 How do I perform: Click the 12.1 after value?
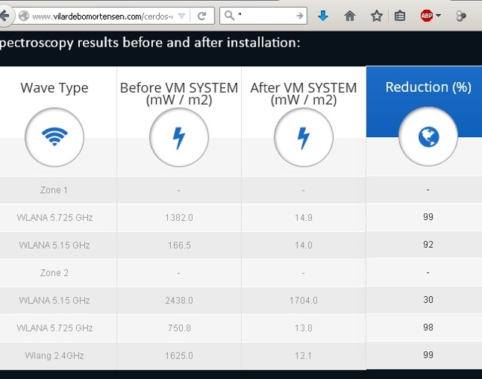[304, 356]
